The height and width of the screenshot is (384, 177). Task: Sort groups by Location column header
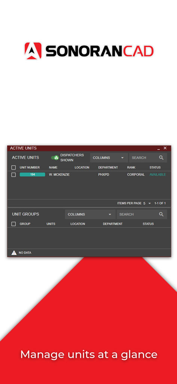pyautogui.click(x=78, y=224)
